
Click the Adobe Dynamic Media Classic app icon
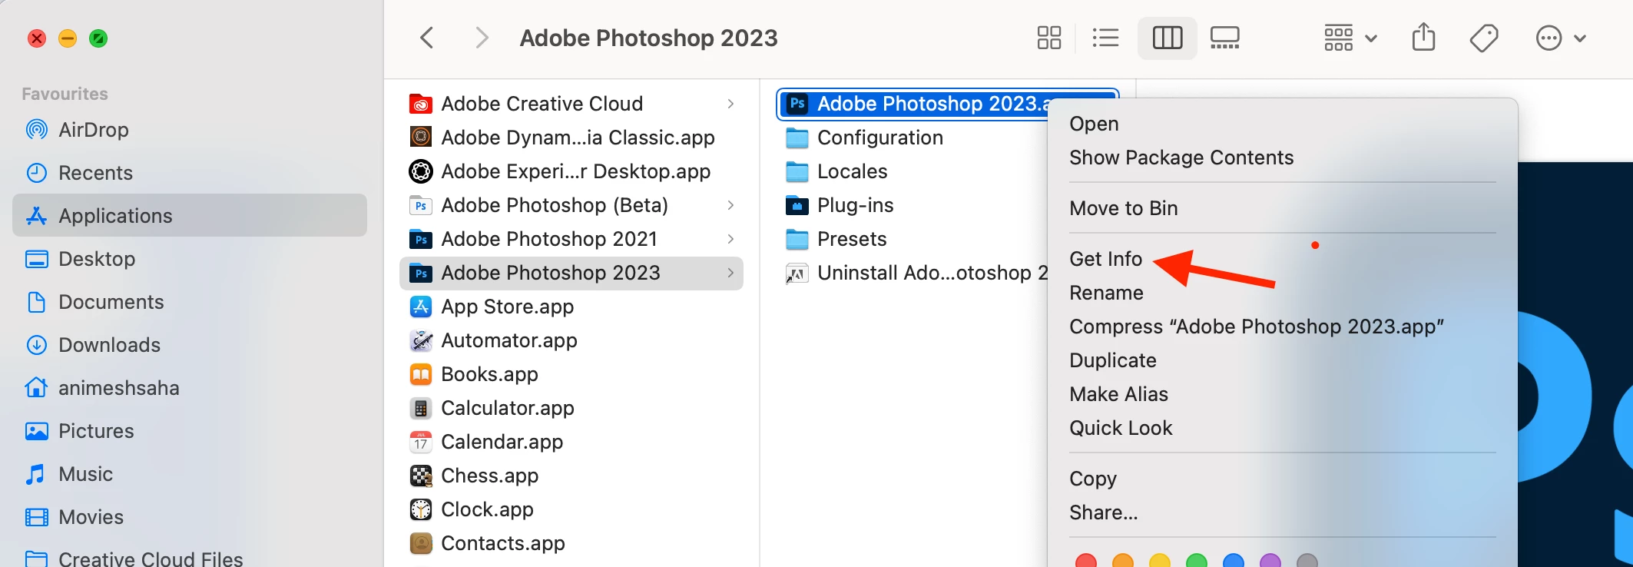tap(421, 138)
